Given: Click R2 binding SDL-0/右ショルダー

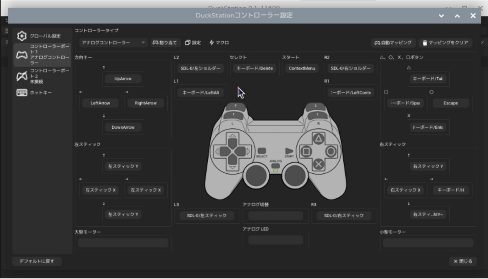Looking at the screenshot, I should [x=351, y=68].
